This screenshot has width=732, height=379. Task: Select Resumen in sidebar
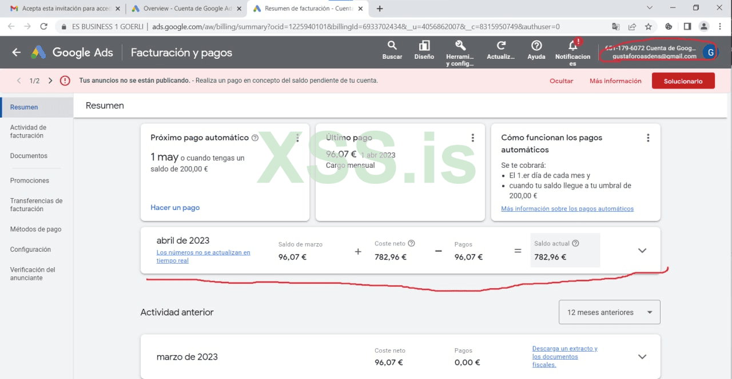point(37,107)
